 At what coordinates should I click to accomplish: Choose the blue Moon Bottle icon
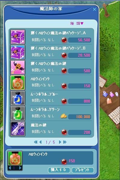point(18,98)
